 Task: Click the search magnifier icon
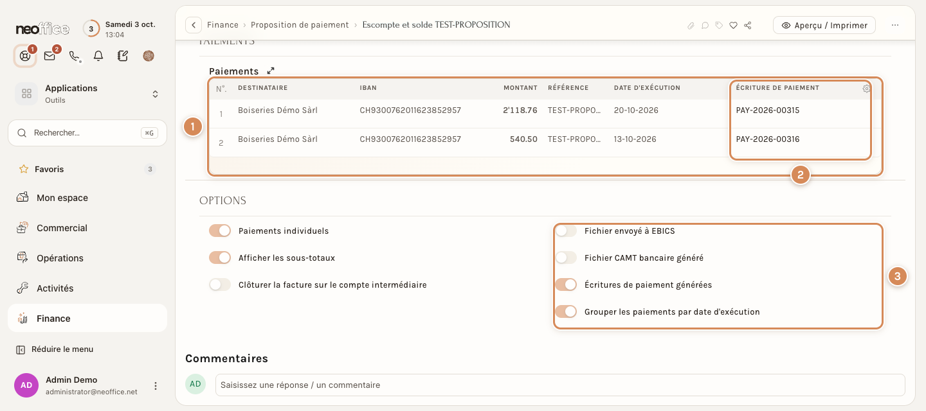point(22,133)
